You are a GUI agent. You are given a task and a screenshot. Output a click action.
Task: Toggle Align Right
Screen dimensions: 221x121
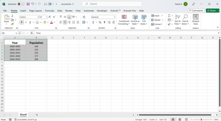[69, 22]
